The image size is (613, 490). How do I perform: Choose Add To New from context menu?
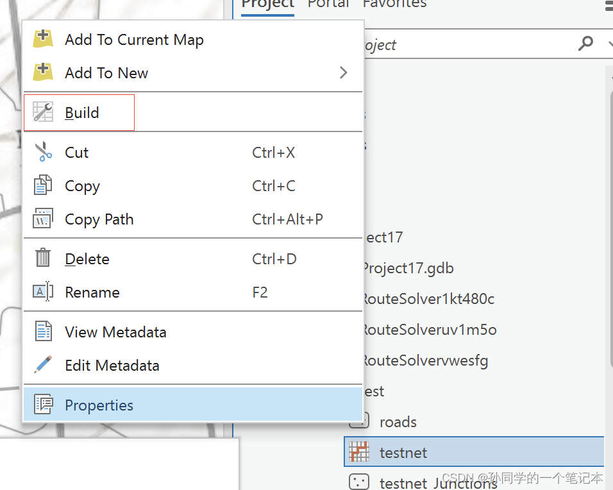[193, 72]
